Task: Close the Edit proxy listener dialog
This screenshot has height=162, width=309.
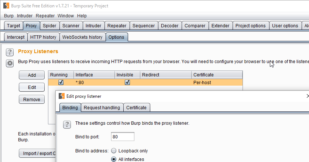Action: click(x=308, y=96)
